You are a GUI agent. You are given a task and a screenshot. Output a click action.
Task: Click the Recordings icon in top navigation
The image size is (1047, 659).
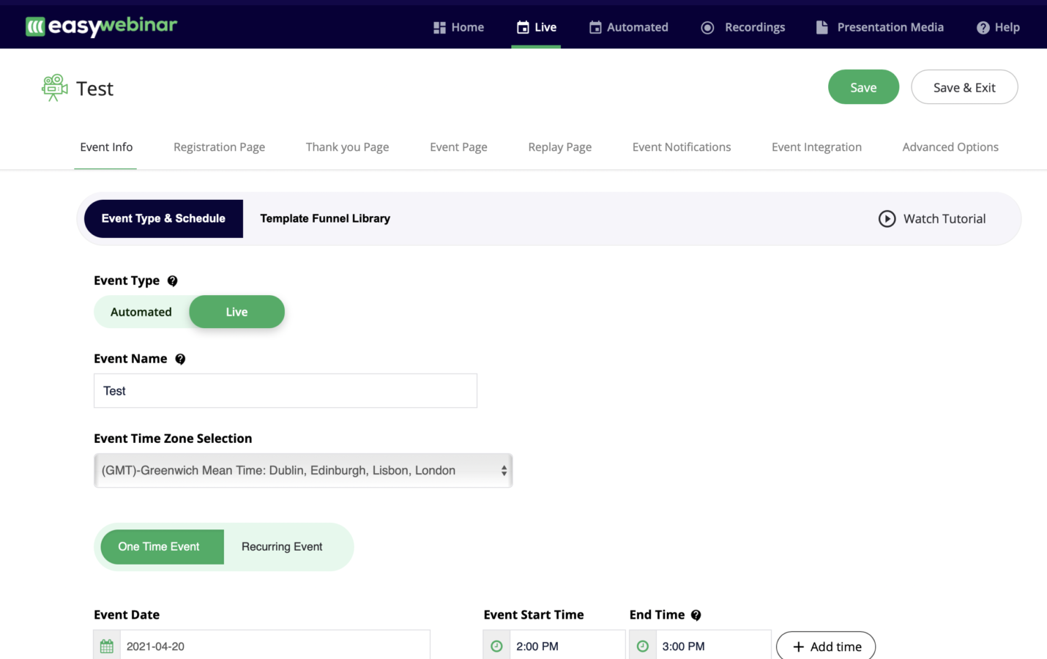pyautogui.click(x=707, y=26)
